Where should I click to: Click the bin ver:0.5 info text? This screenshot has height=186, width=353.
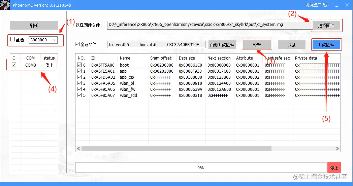[119, 44]
